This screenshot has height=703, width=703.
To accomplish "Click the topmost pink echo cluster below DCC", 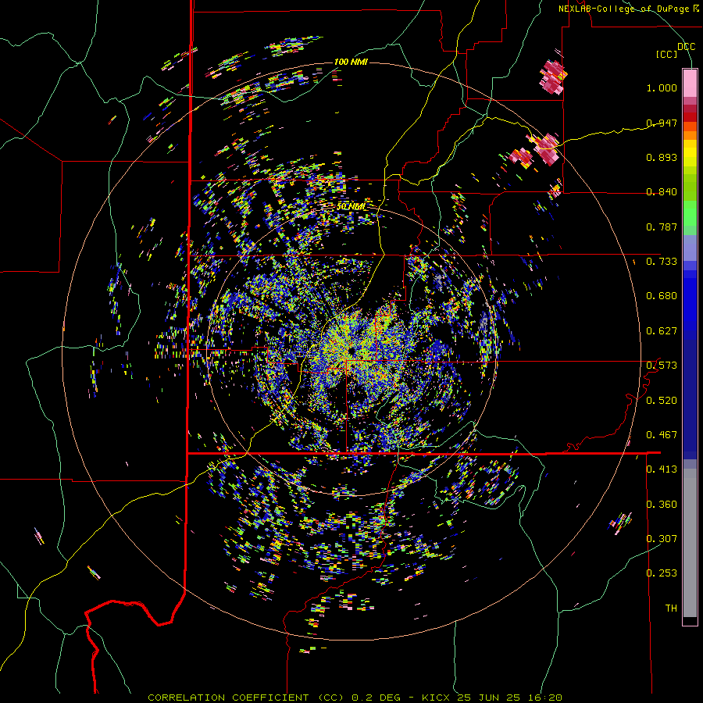I will 554,77.
